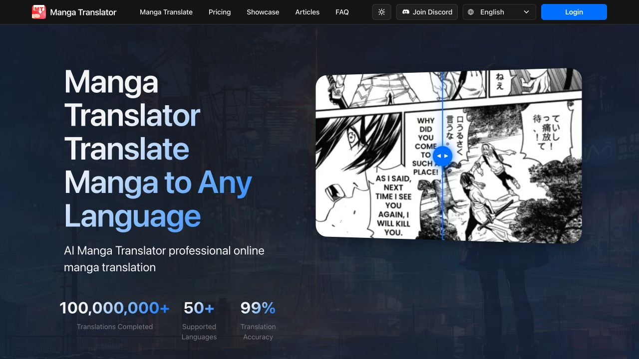
Task: Open the Articles section
Action: (x=308, y=12)
